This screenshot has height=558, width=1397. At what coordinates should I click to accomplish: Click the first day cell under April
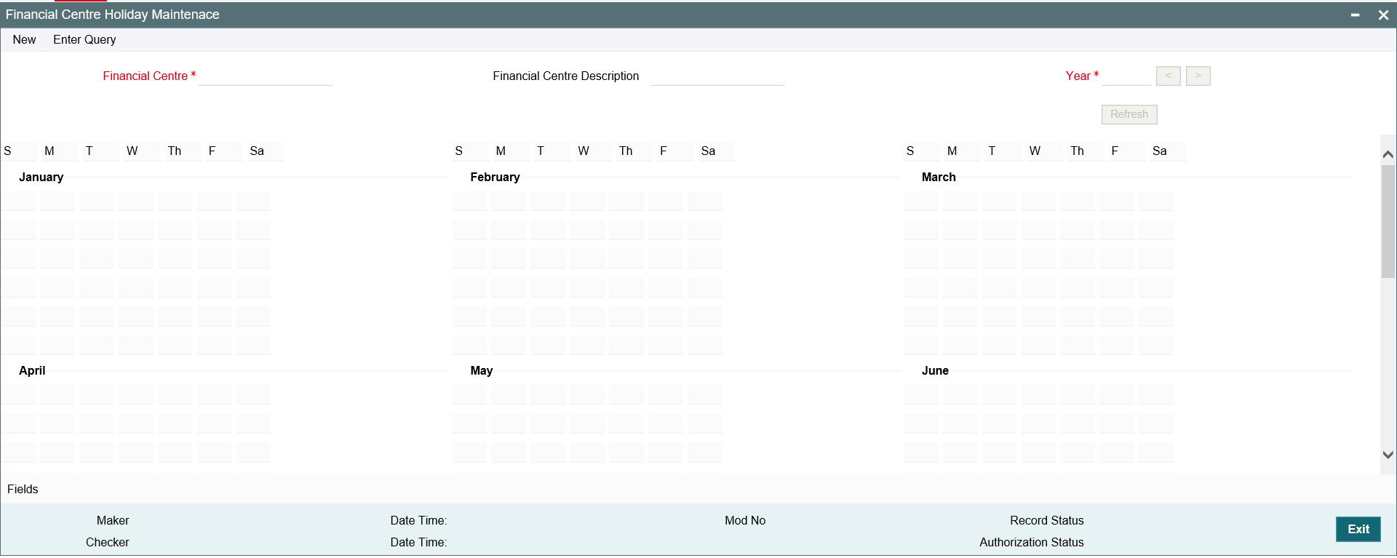pos(17,395)
